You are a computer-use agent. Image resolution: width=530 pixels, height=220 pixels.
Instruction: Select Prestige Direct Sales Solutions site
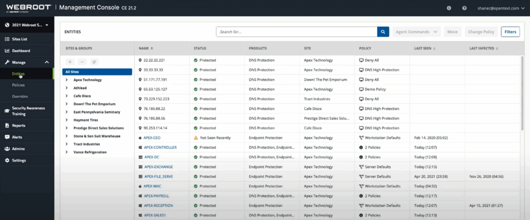click(x=99, y=128)
